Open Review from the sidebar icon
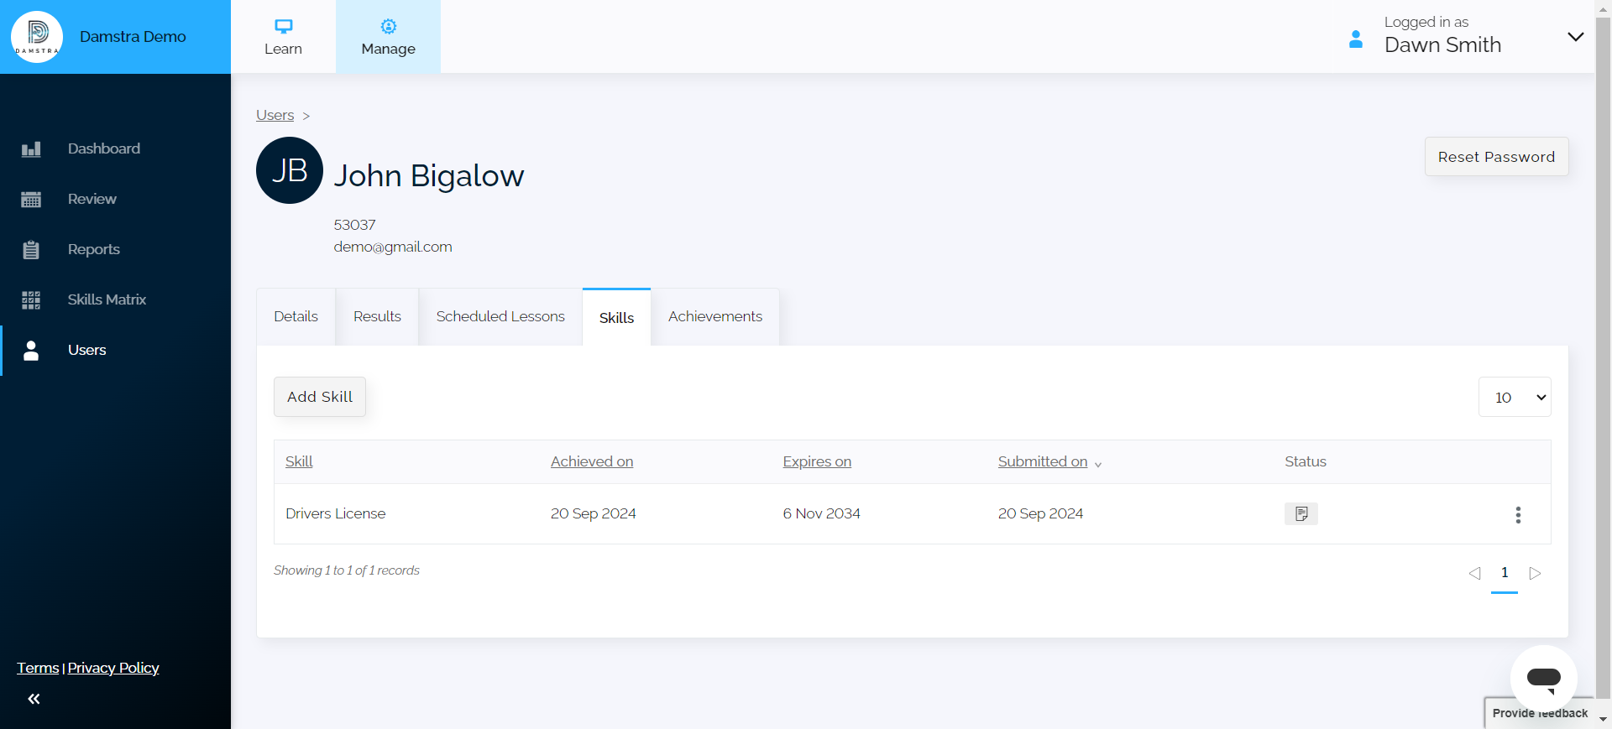Viewport: 1612px width, 729px height. (31, 200)
